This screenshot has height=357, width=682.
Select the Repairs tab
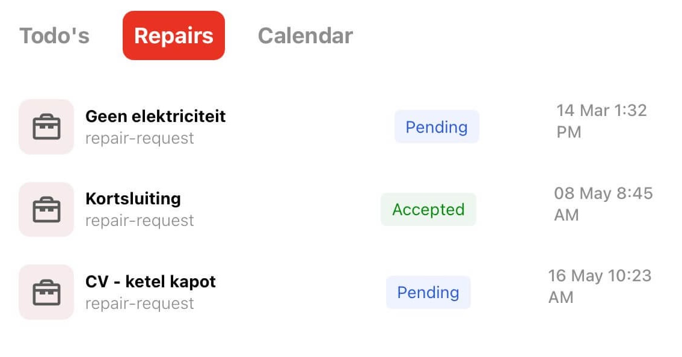174,35
